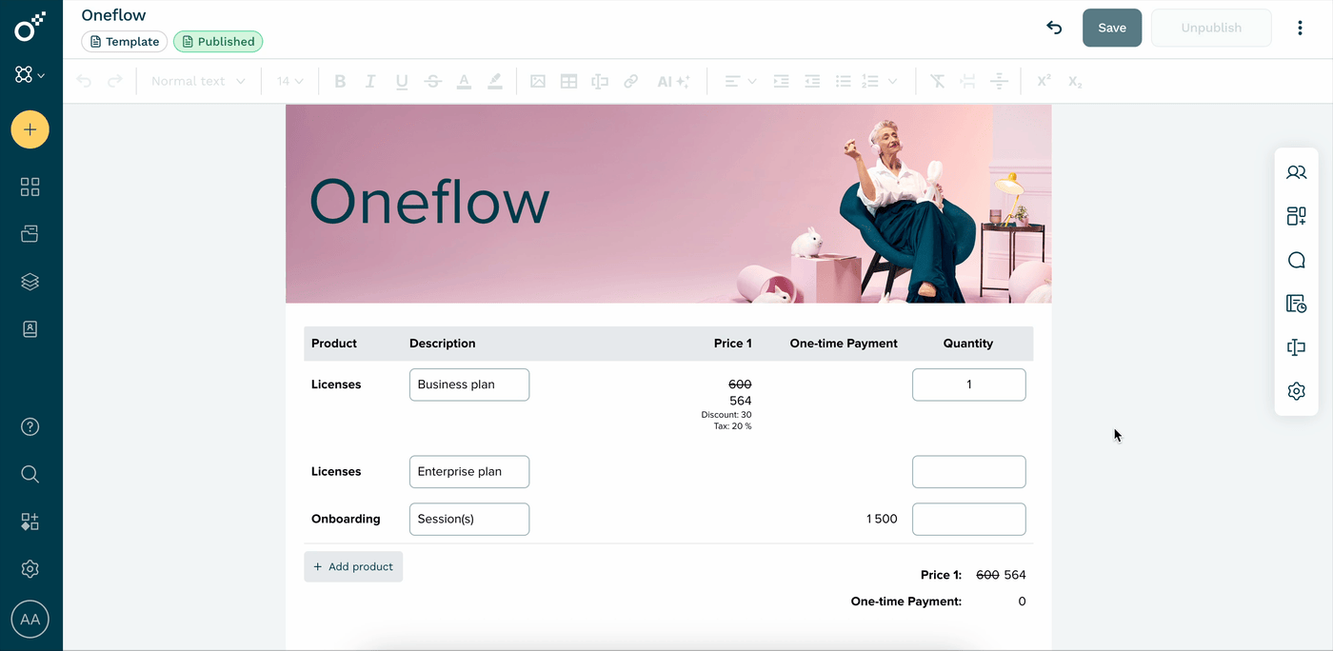
Task: Expand the numbered list options chevron
Action: pyautogui.click(x=892, y=81)
